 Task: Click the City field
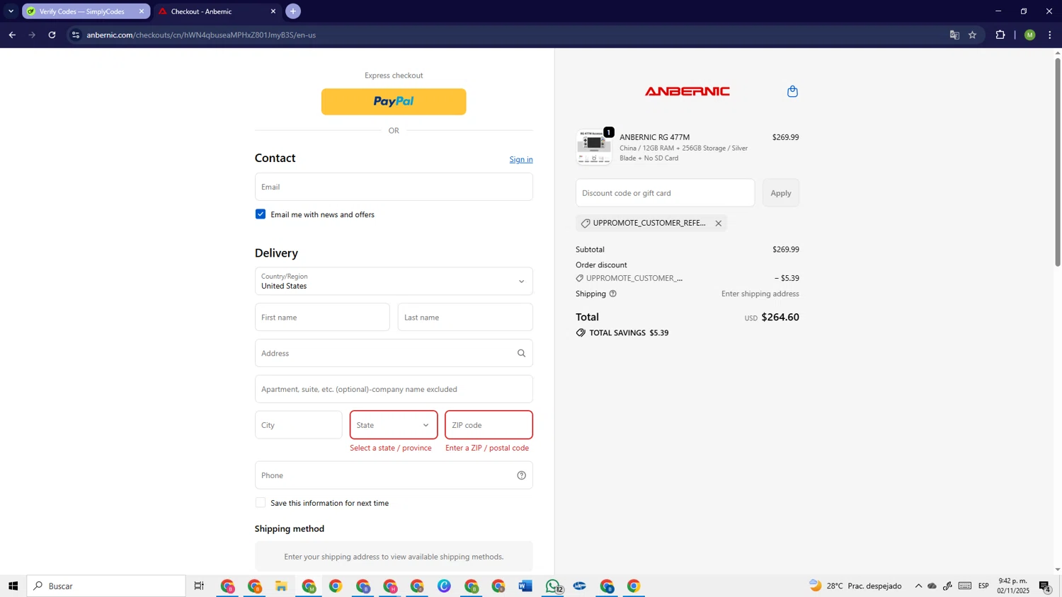(x=299, y=425)
